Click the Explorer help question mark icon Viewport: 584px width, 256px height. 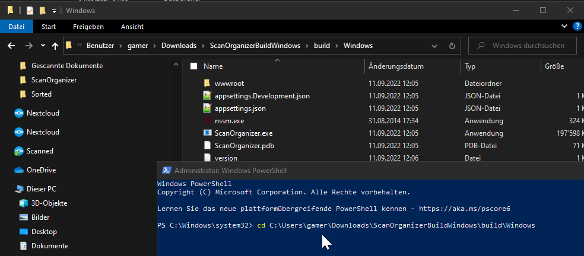point(576,26)
